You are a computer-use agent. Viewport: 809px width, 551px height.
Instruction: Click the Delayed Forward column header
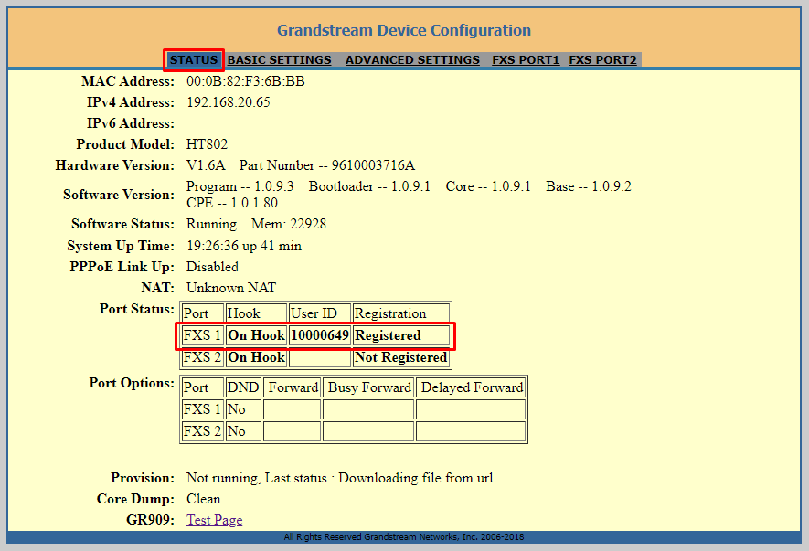pyautogui.click(x=471, y=387)
